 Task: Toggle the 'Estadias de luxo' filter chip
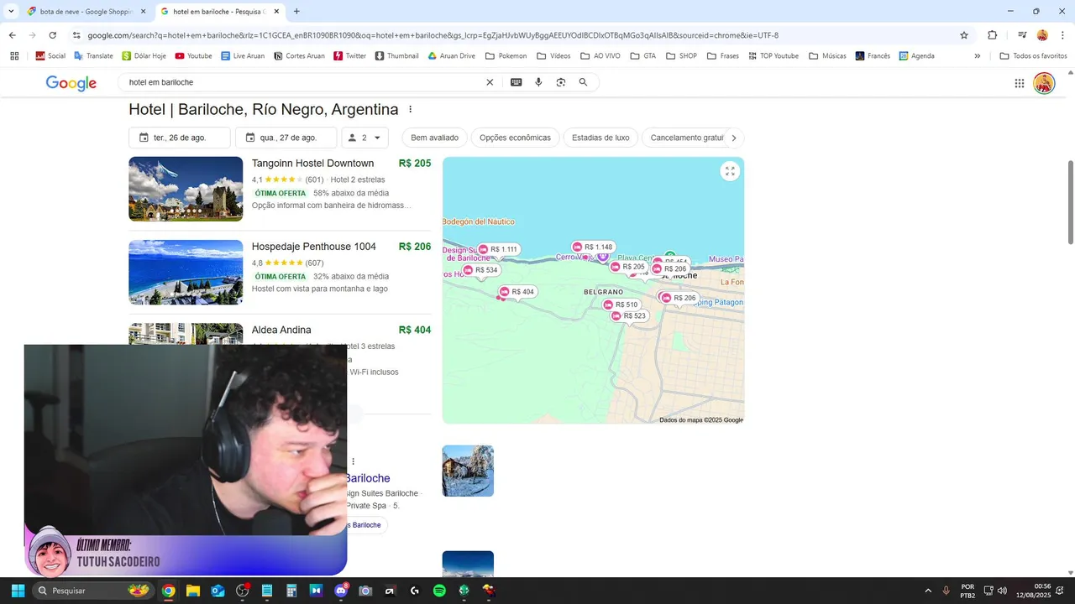(600, 138)
